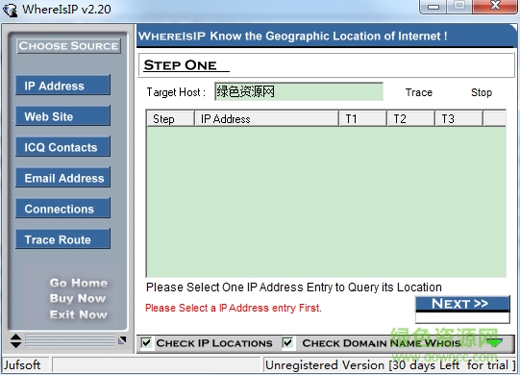
Task: Click the T1 column header
Action: coord(362,119)
